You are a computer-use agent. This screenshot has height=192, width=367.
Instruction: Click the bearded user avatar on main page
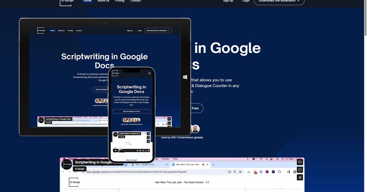coord(195,129)
